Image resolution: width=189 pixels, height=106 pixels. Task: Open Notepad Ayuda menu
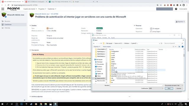113,38
